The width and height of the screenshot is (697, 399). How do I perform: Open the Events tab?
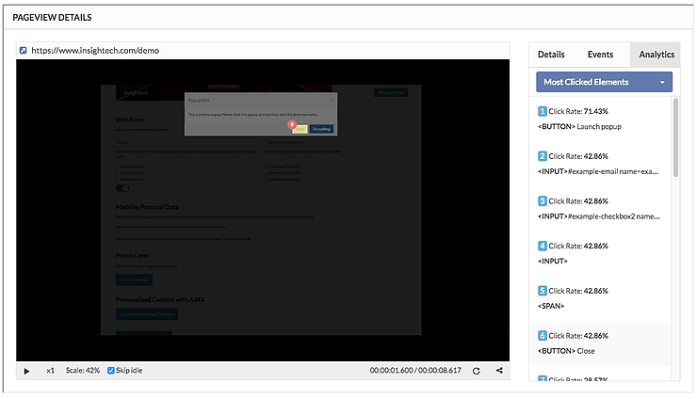coord(600,55)
